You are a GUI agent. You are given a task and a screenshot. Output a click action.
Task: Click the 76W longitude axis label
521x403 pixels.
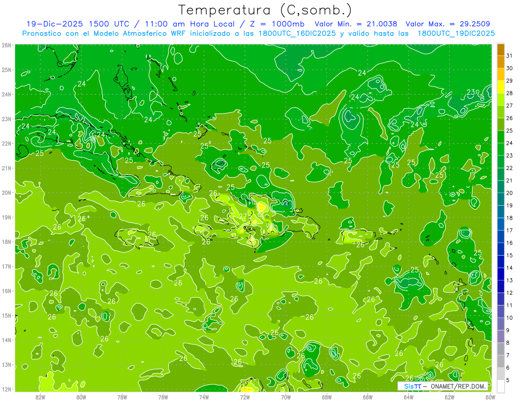pyautogui.click(x=163, y=397)
